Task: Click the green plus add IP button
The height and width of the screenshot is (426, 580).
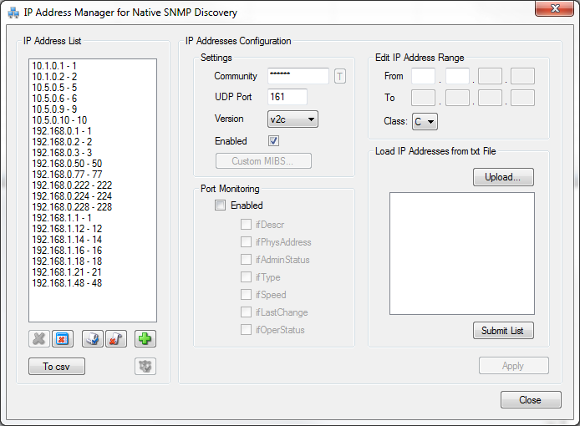Action: (146, 339)
